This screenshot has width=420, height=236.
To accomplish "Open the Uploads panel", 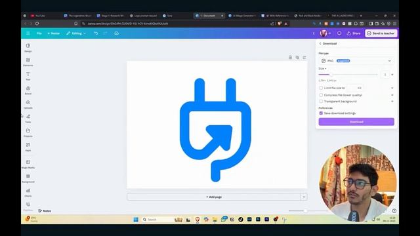I will coord(28,104).
